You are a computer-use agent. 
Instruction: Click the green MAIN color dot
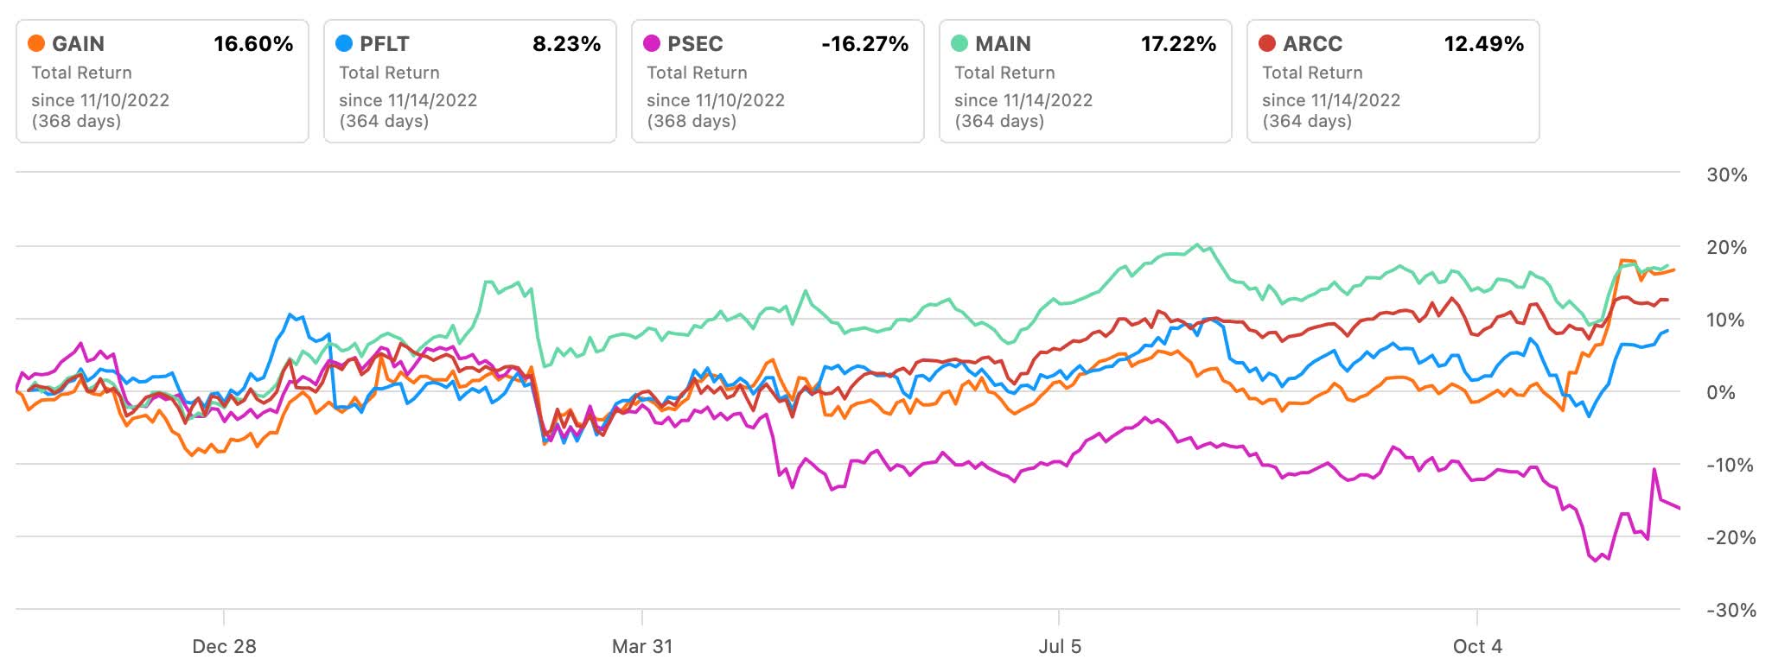pos(959,43)
